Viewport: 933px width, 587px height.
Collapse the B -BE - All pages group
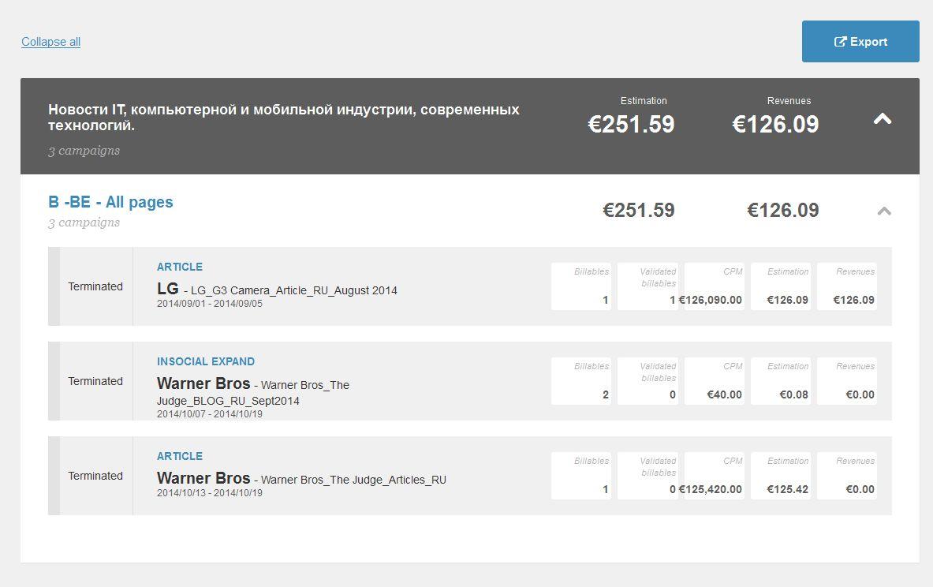884,211
